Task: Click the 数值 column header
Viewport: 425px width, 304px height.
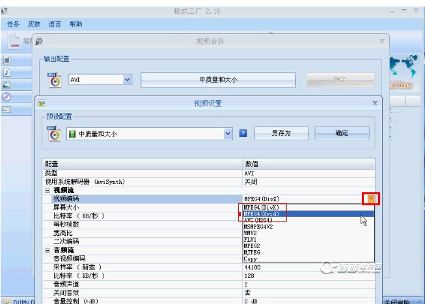Action: pos(308,164)
